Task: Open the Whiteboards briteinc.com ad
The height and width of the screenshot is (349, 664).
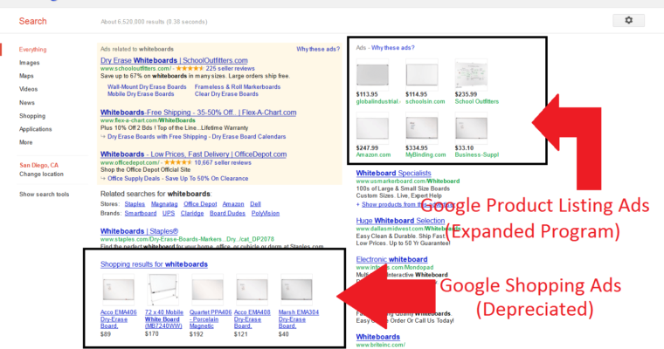Action: pos(377,337)
